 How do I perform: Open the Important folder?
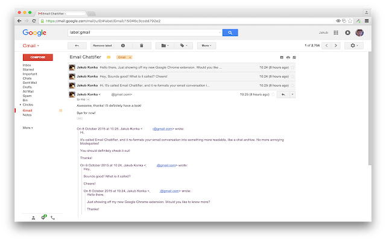(x=30, y=74)
